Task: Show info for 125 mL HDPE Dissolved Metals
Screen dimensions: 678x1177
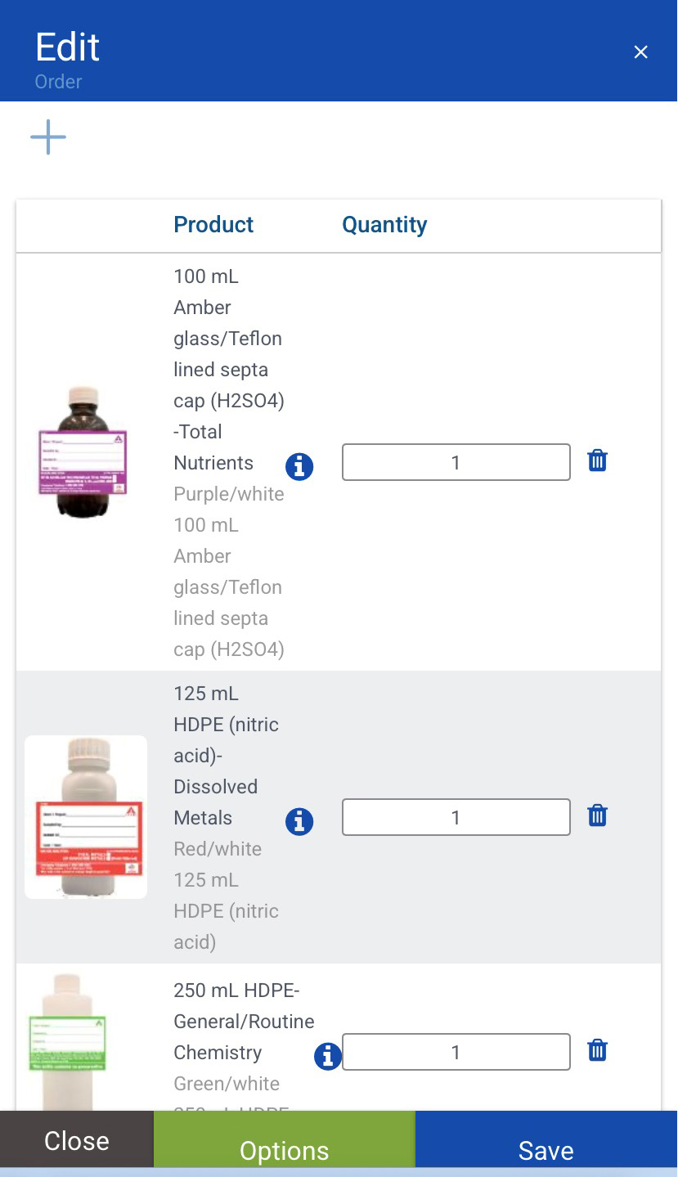Action: click(x=299, y=821)
